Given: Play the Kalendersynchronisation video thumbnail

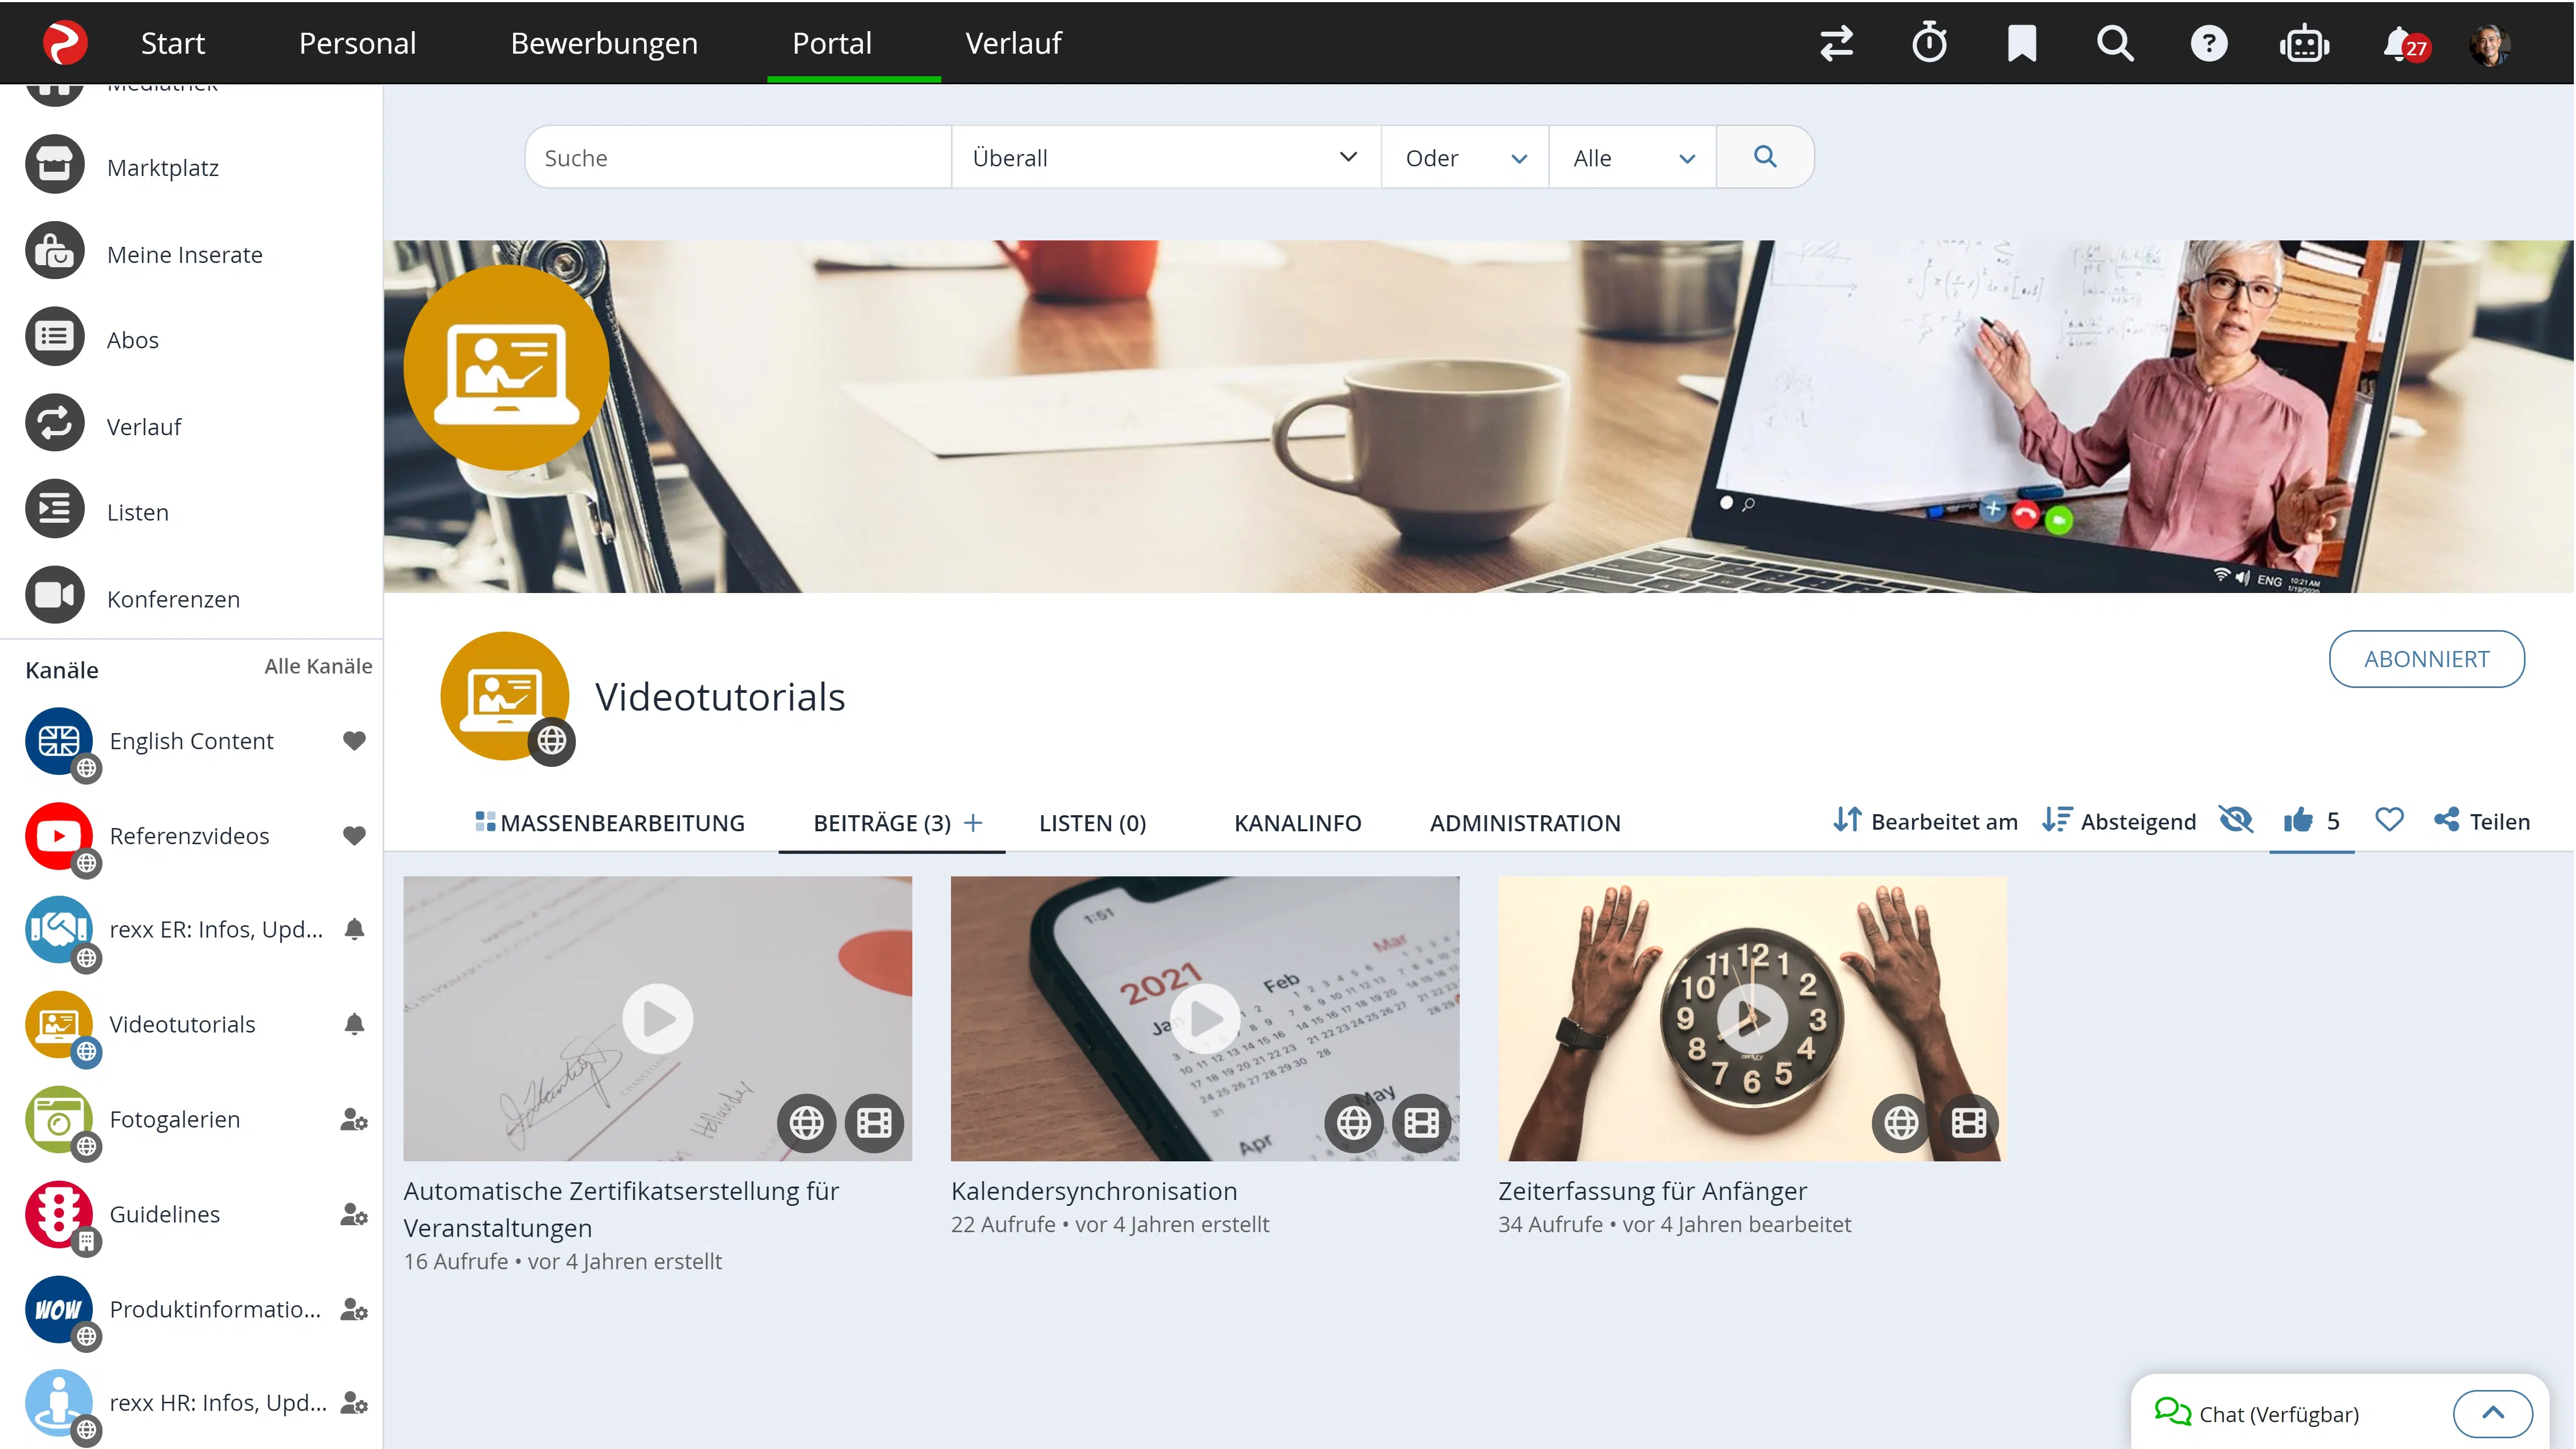Looking at the screenshot, I should [x=1204, y=1018].
